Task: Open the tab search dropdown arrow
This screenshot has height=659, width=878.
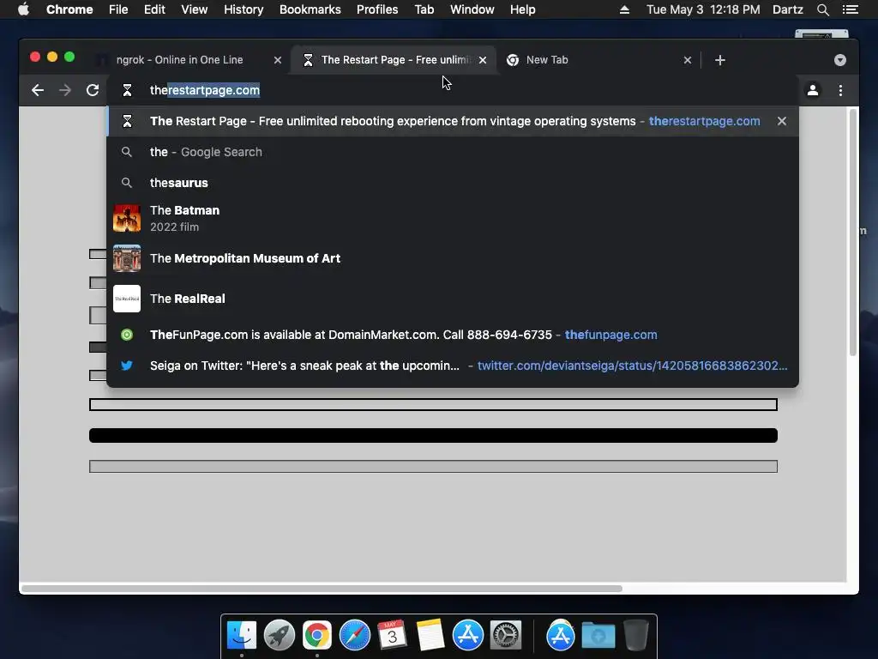Action: pyautogui.click(x=840, y=60)
